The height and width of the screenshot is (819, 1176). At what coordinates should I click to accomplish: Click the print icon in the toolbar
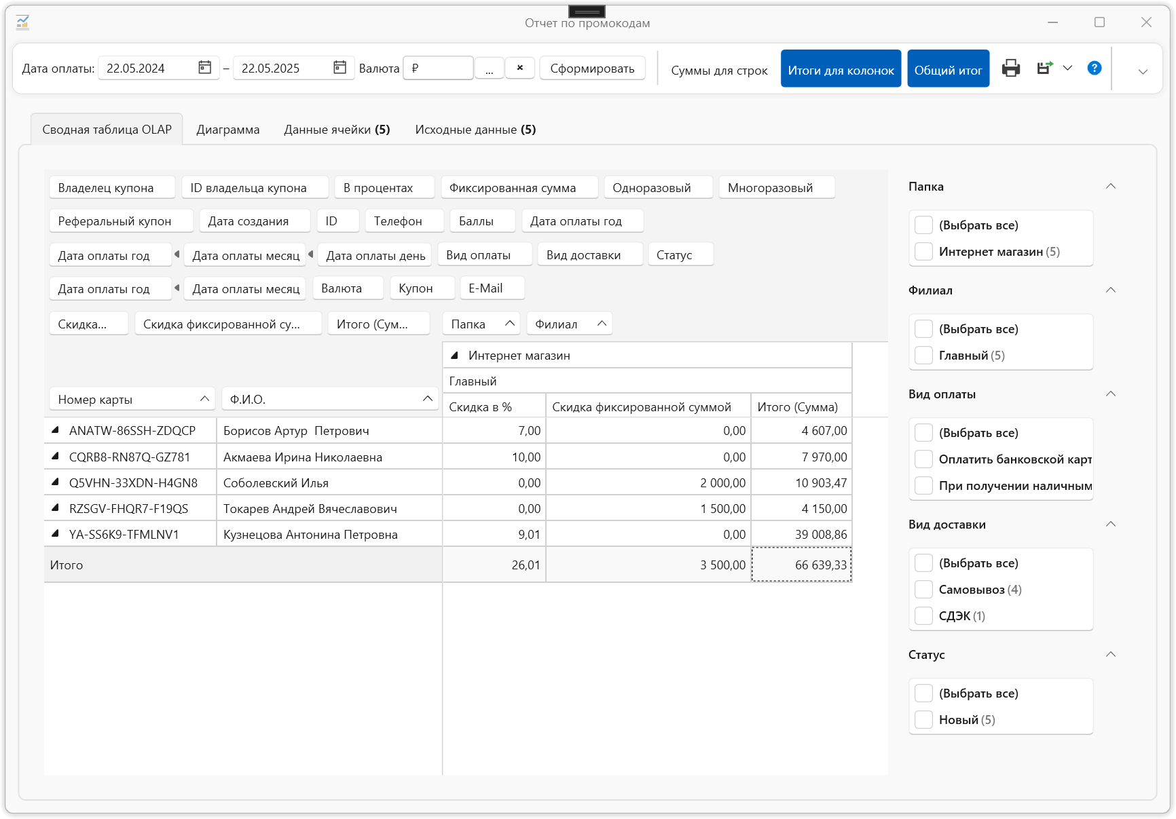(x=1010, y=69)
